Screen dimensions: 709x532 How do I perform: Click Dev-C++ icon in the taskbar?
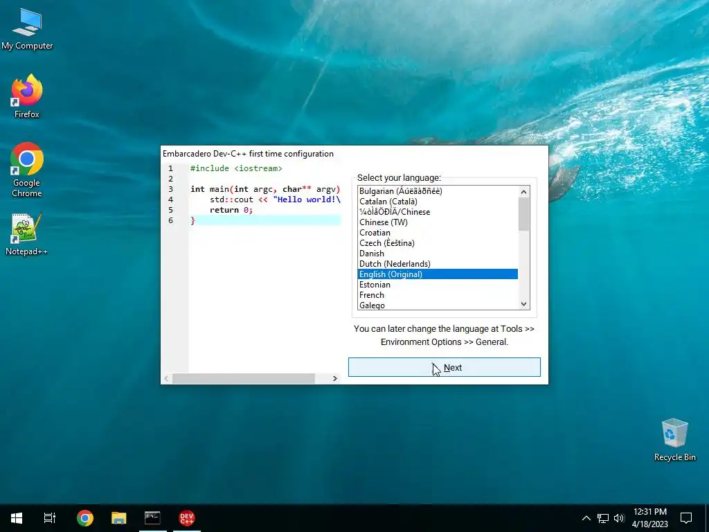tap(187, 518)
